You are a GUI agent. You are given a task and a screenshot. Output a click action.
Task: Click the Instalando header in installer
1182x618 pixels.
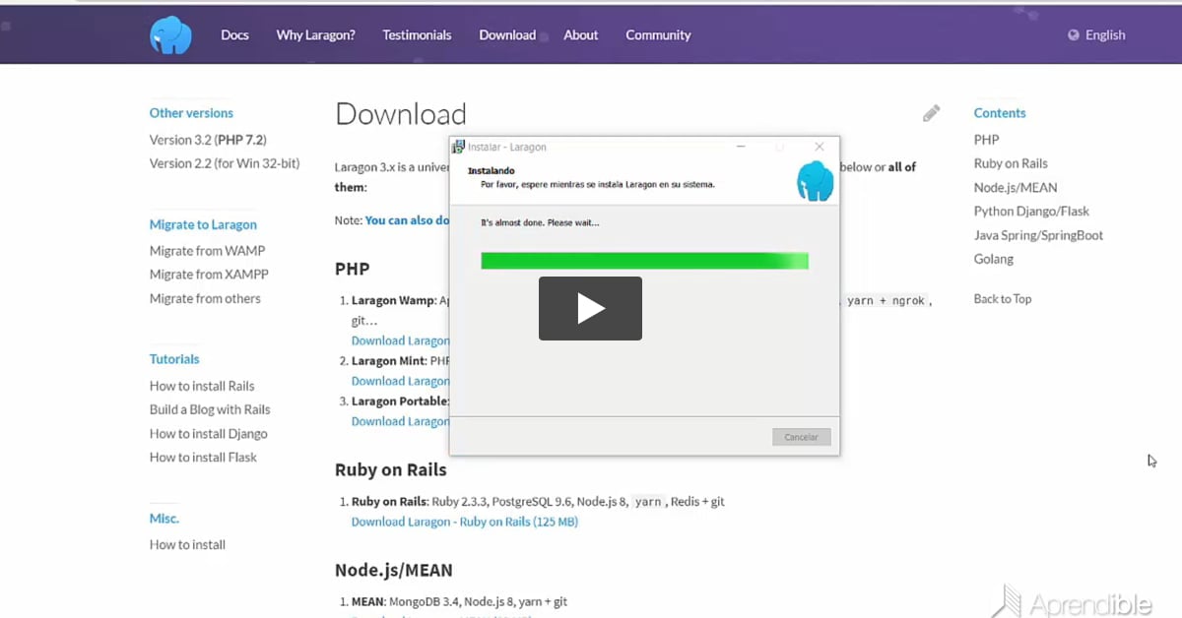[491, 170]
